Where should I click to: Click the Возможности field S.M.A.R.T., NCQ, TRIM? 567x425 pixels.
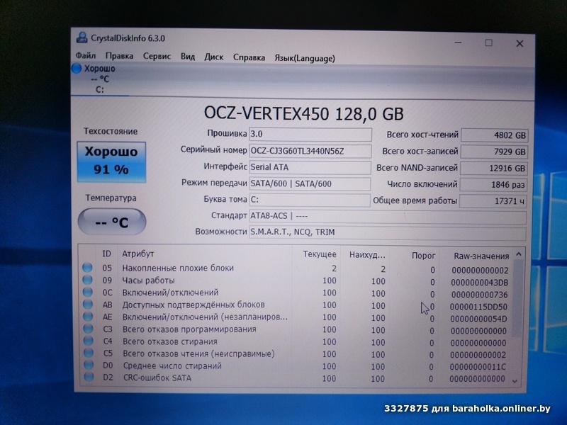point(387,233)
